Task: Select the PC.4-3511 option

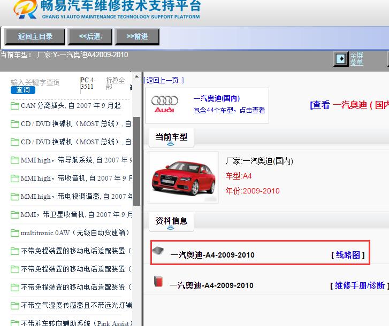Action: click(x=88, y=83)
